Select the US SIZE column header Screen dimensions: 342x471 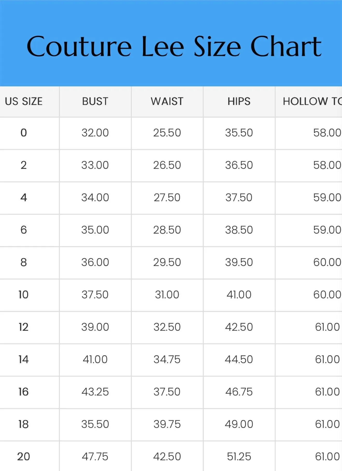24,101
